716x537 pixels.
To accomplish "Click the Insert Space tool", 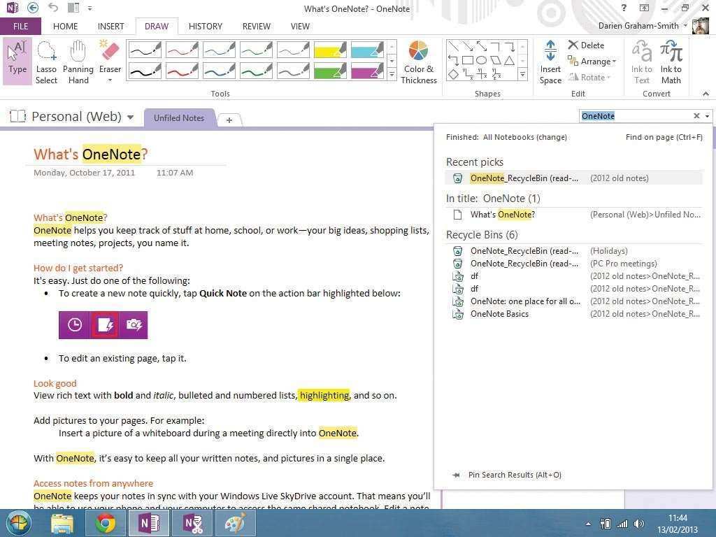I will pyautogui.click(x=550, y=63).
